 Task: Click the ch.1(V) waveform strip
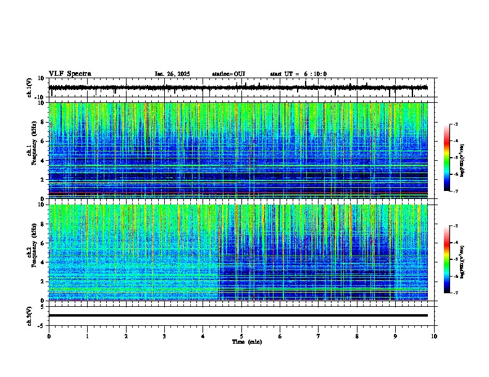238,87
